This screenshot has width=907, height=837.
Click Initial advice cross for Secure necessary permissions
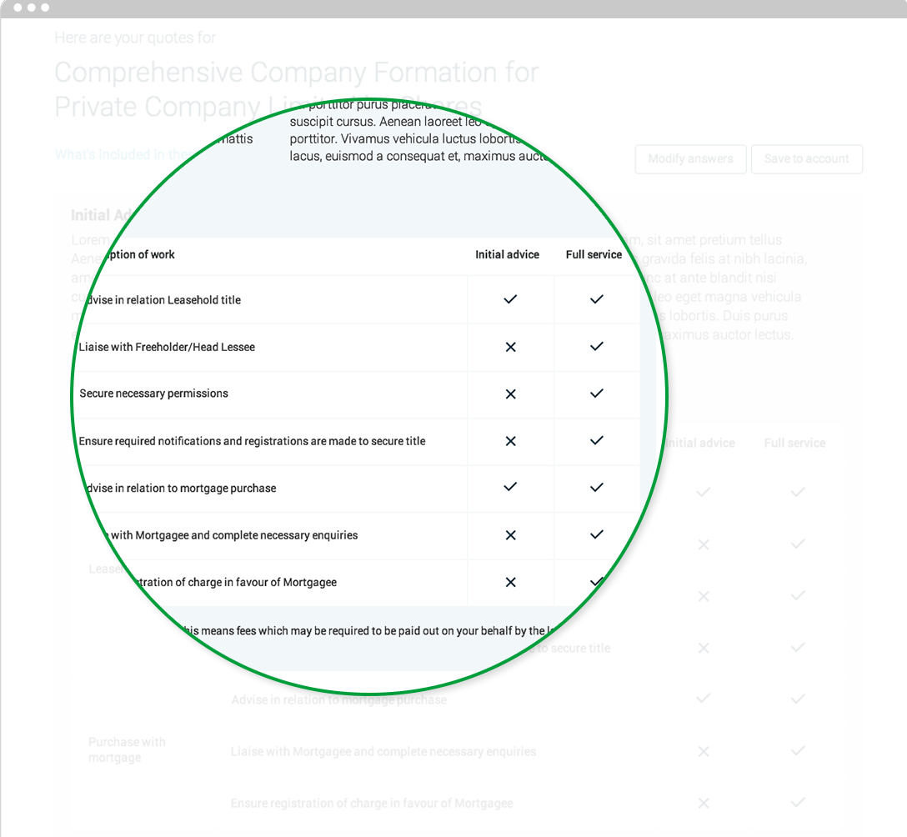[510, 393]
